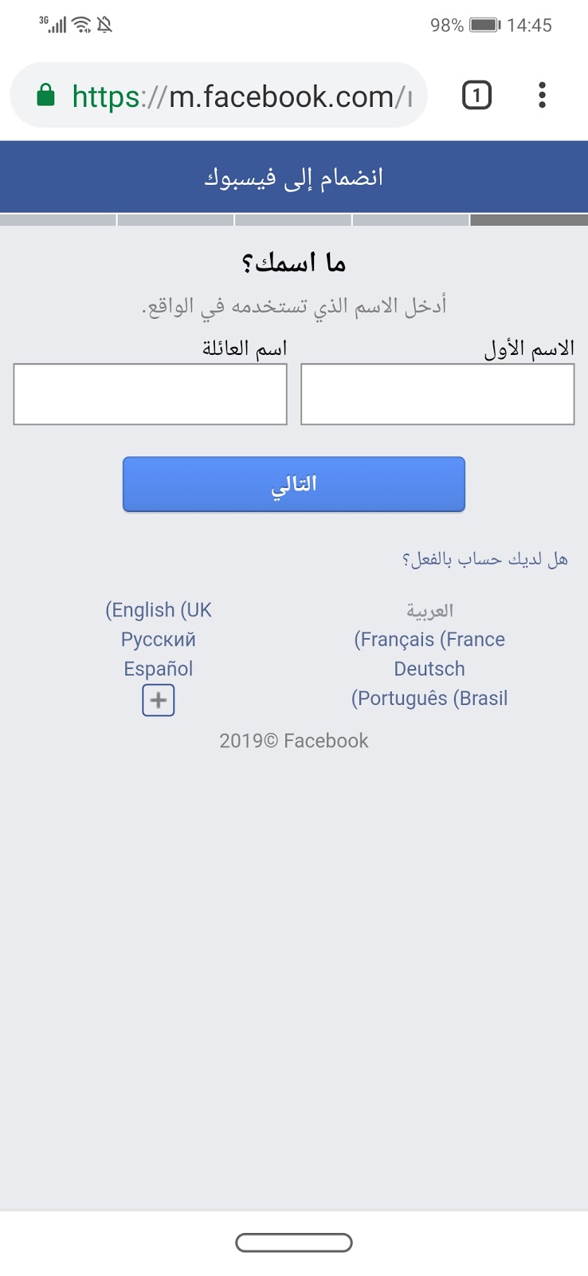The image size is (588, 1276).
Task: Expand more languages with plus icon
Action: click(159, 700)
